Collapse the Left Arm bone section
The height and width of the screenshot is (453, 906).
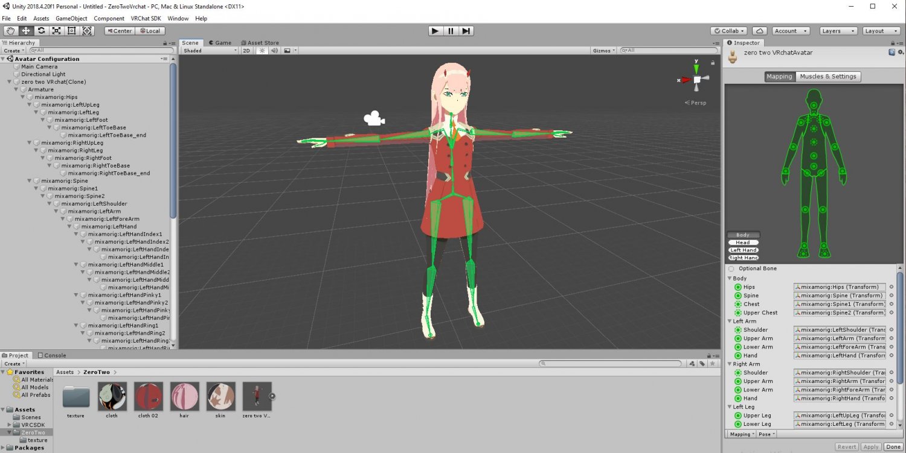[x=730, y=322]
